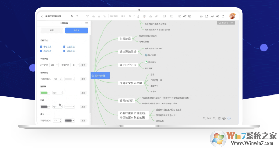Apply bold formatting to text
Viewport: 279px width, 148px height.
point(129,16)
